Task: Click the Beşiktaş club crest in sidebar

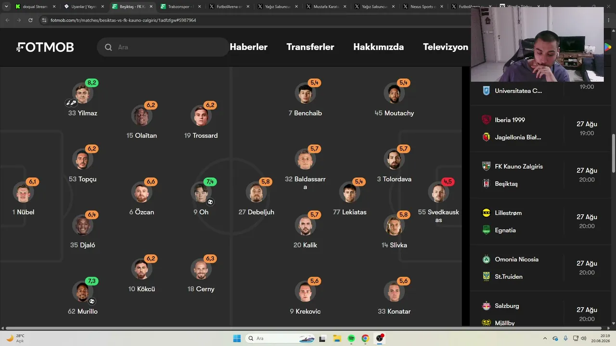Action: tap(486, 184)
